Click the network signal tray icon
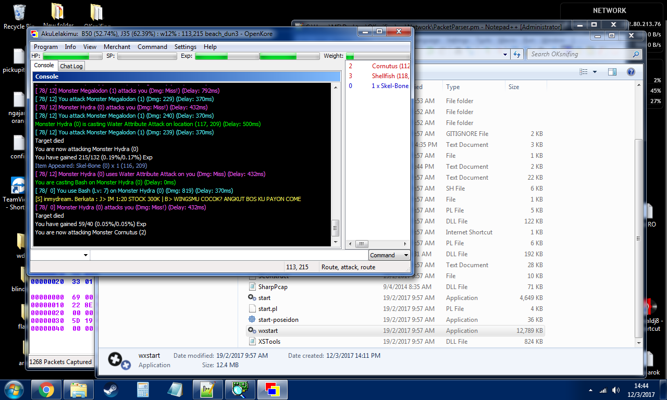Screen dimensions: 667x400 point(603,390)
